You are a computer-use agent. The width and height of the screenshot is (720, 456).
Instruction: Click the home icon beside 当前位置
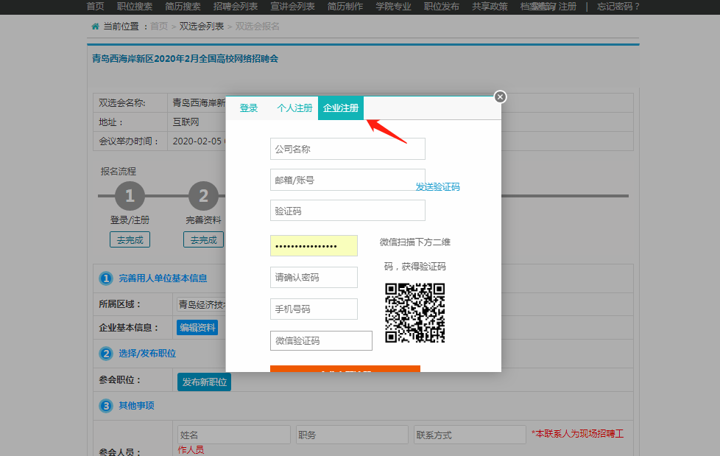click(95, 27)
